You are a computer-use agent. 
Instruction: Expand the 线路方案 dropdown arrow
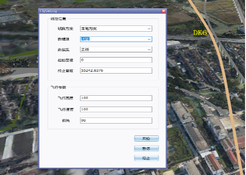click(x=149, y=29)
